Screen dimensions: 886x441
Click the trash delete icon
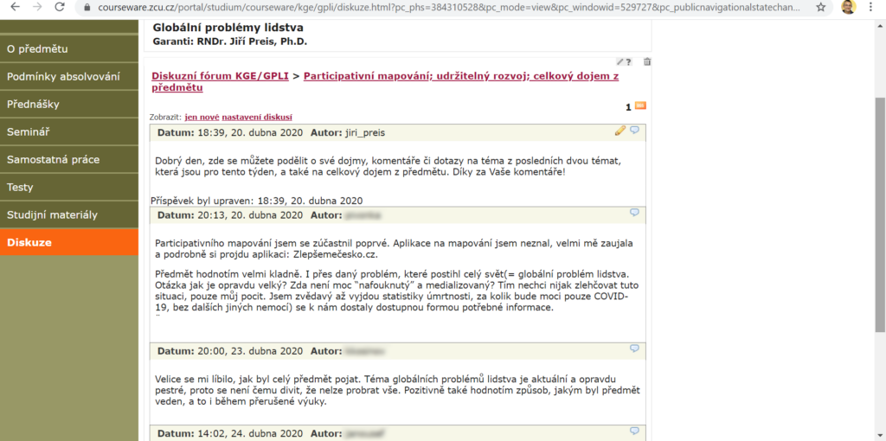coord(647,61)
